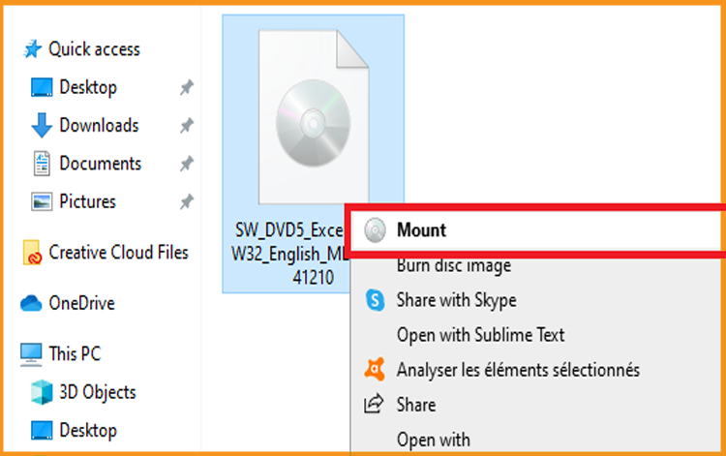The image size is (726, 456).
Task: Select the OneDrive cloud icon
Action: pos(31,303)
